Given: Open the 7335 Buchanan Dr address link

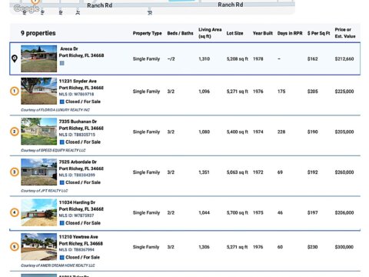Looking at the screenshot, I should pyautogui.click(x=81, y=125).
